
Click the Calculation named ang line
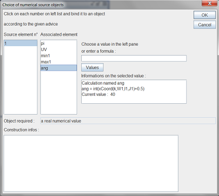[x=103, y=83]
